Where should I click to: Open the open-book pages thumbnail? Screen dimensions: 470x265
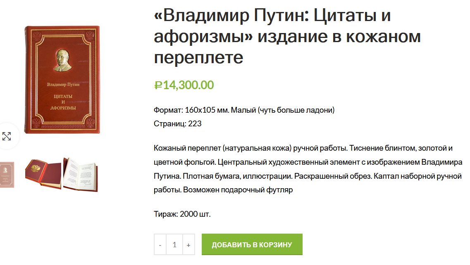[x=80, y=173]
